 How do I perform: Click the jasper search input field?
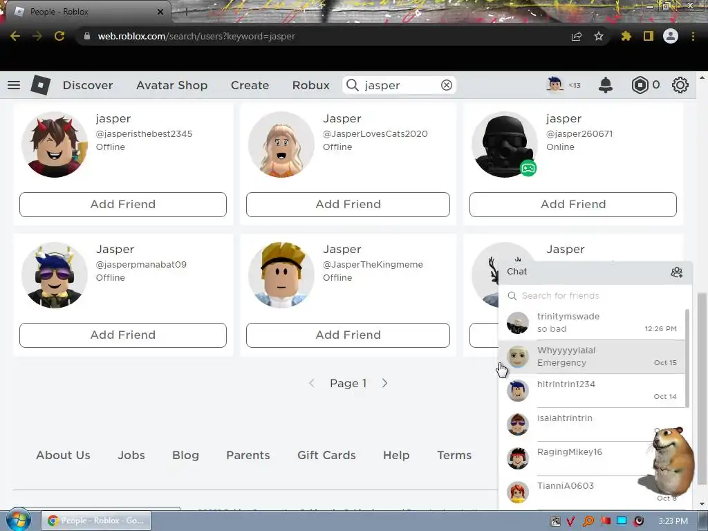(x=399, y=85)
